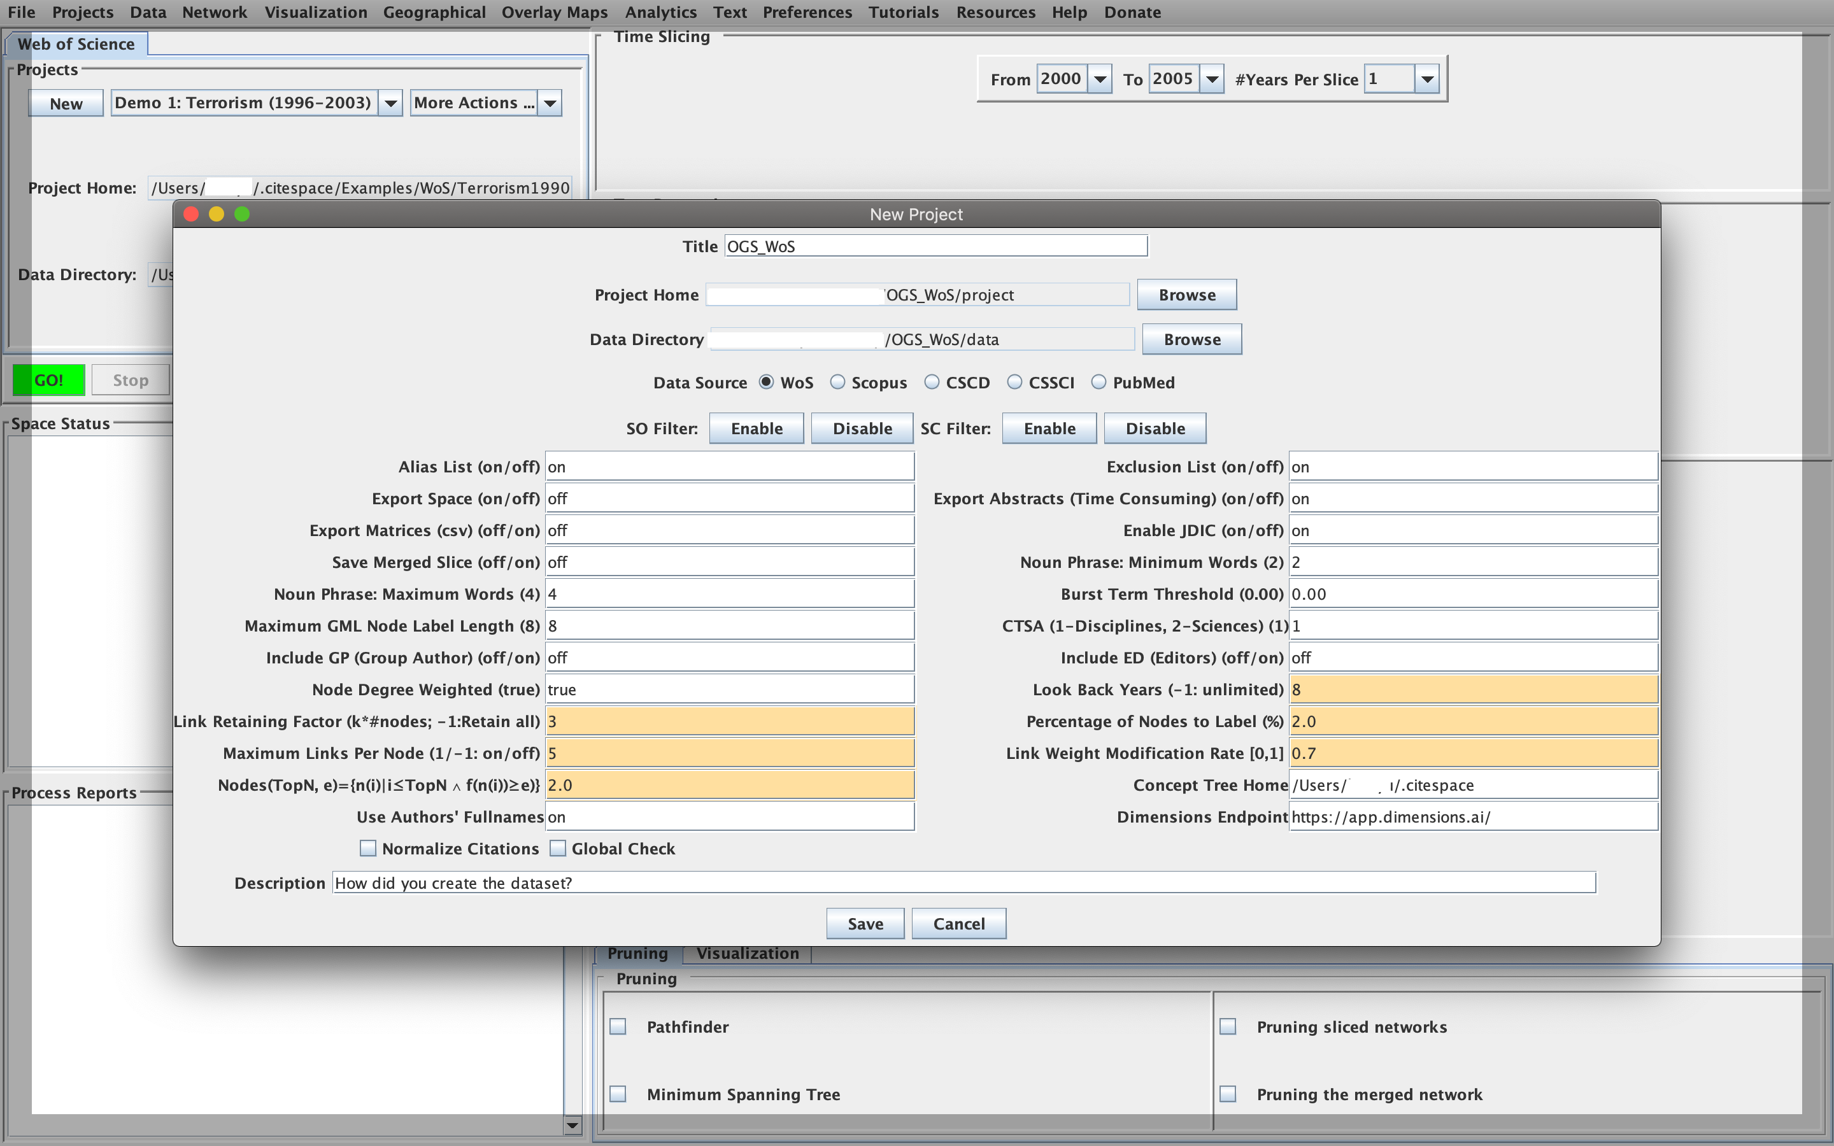Open the Analytics menu
This screenshot has height=1146, width=1834.
pos(660,12)
